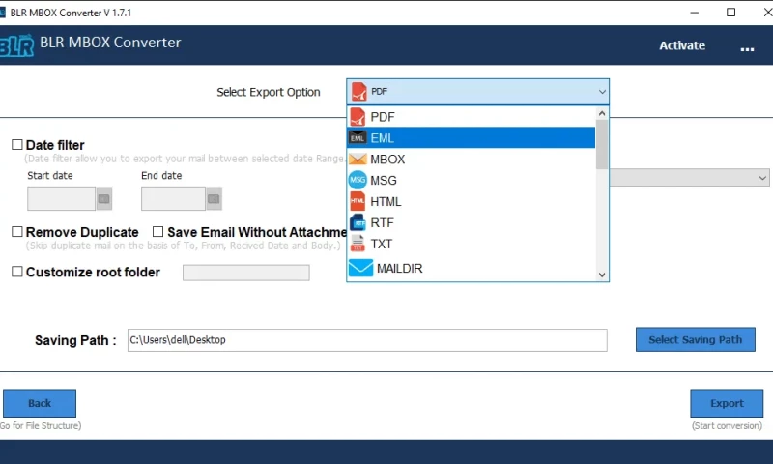The width and height of the screenshot is (773, 464).
Task: Choose TXT from export list
Action: (472, 244)
